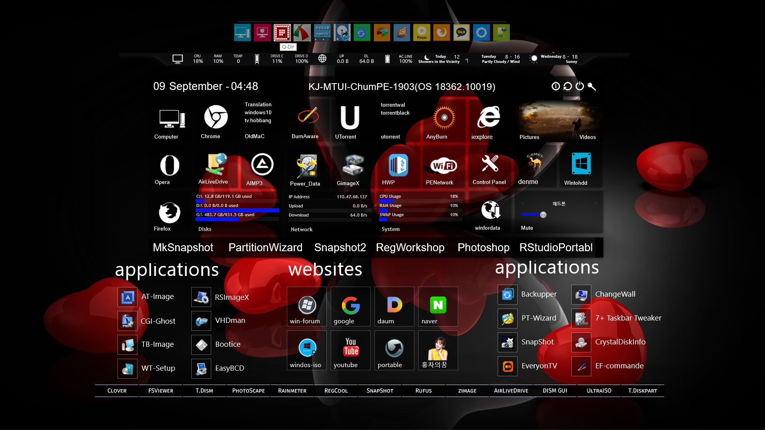Click the FSViewer bottom bar button
The height and width of the screenshot is (430, 765).
pos(161,391)
